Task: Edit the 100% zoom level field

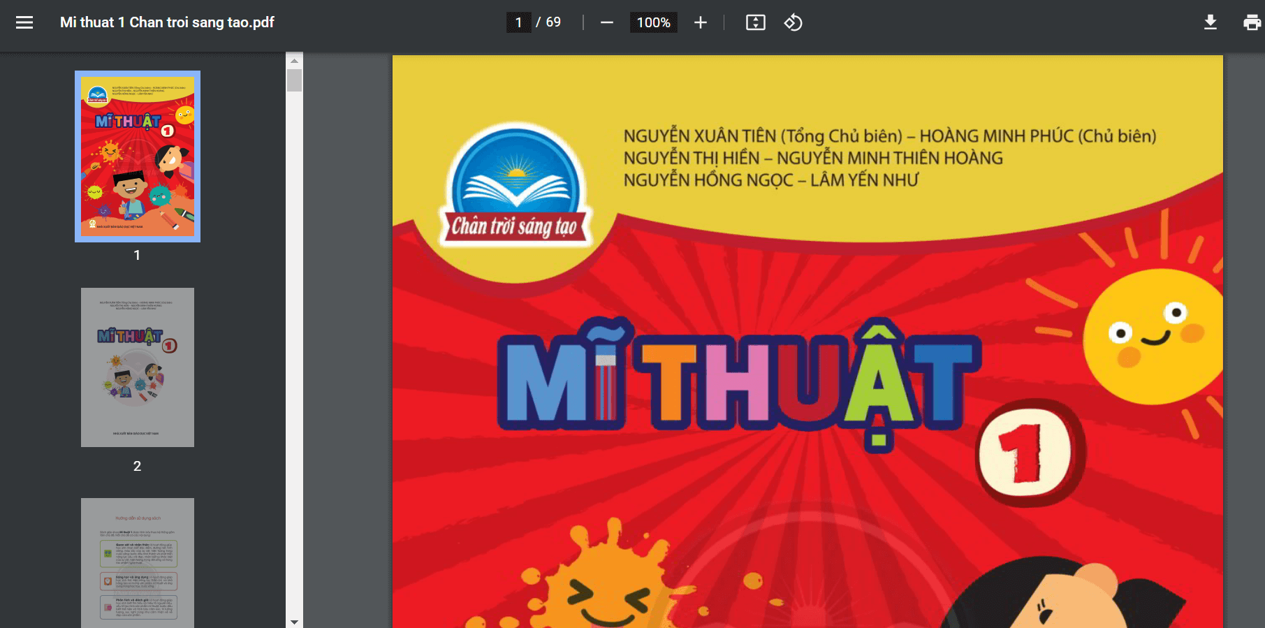Action: (x=654, y=22)
